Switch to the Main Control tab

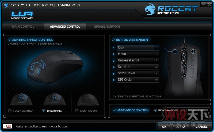23,27
